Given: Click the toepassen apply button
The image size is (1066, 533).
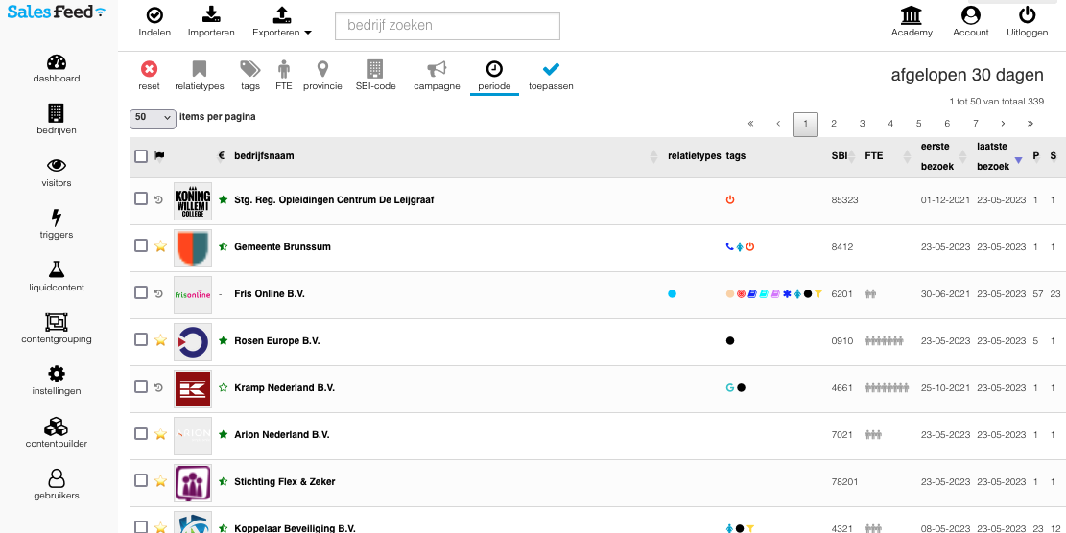Looking at the screenshot, I should click(551, 75).
